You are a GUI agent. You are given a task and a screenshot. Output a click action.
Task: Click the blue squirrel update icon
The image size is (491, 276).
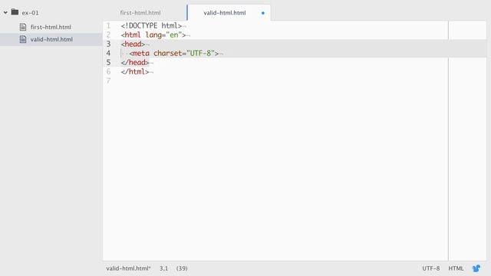[476, 268]
